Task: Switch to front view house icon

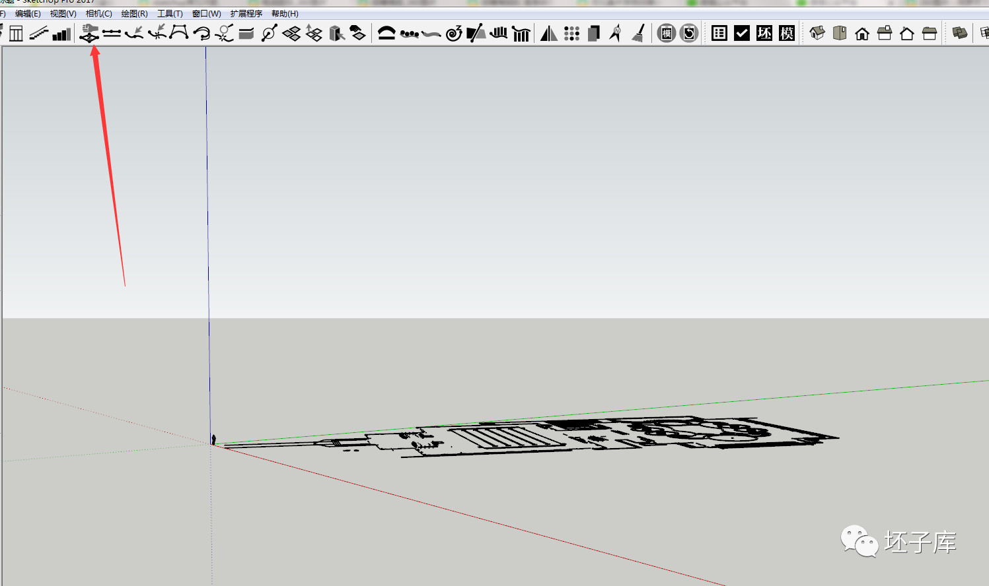Action: pos(862,34)
